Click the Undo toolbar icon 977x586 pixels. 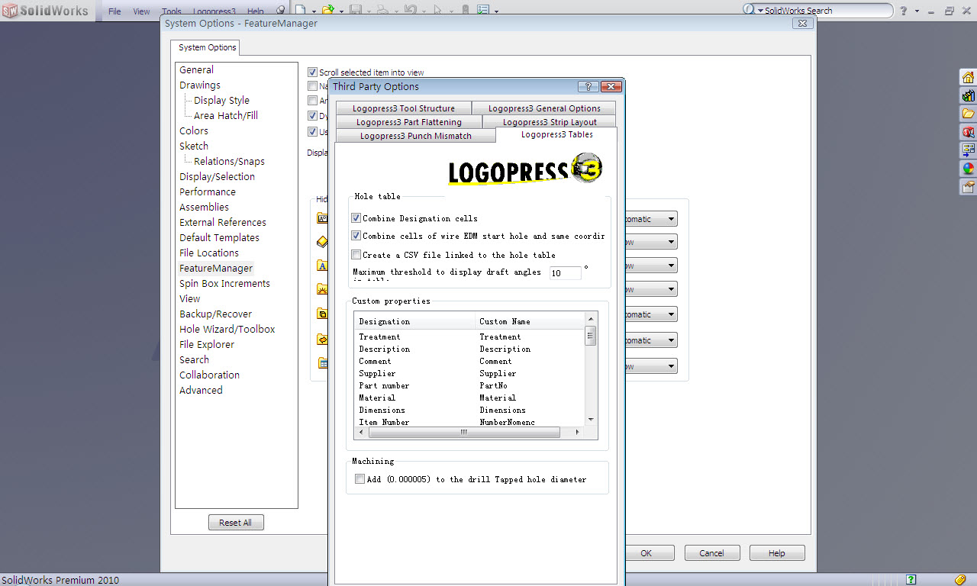[x=410, y=11]
